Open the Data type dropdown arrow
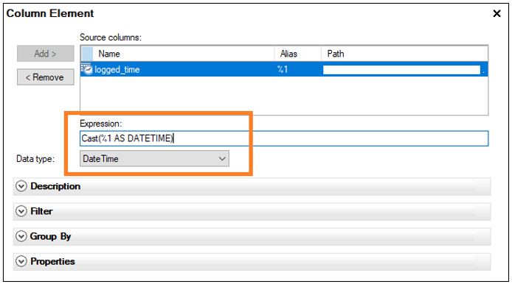 [222, 159]
